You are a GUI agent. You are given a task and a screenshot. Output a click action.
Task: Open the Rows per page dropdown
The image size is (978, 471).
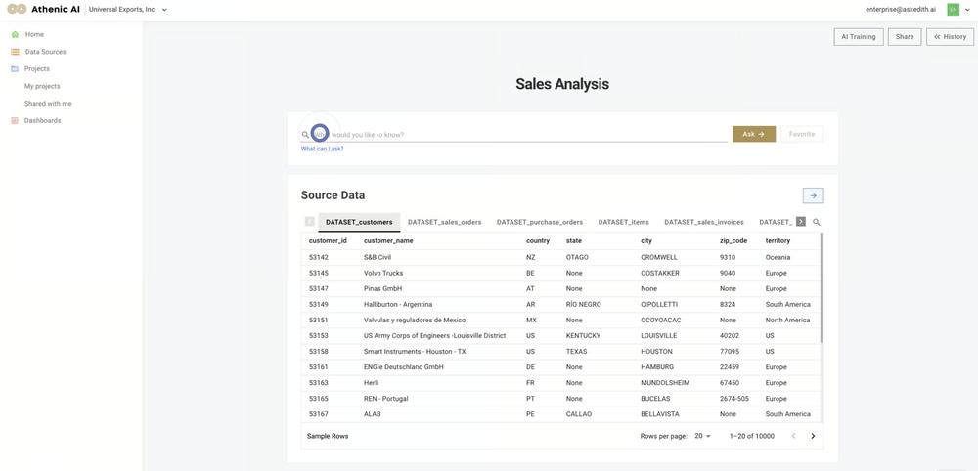[702, 436]
